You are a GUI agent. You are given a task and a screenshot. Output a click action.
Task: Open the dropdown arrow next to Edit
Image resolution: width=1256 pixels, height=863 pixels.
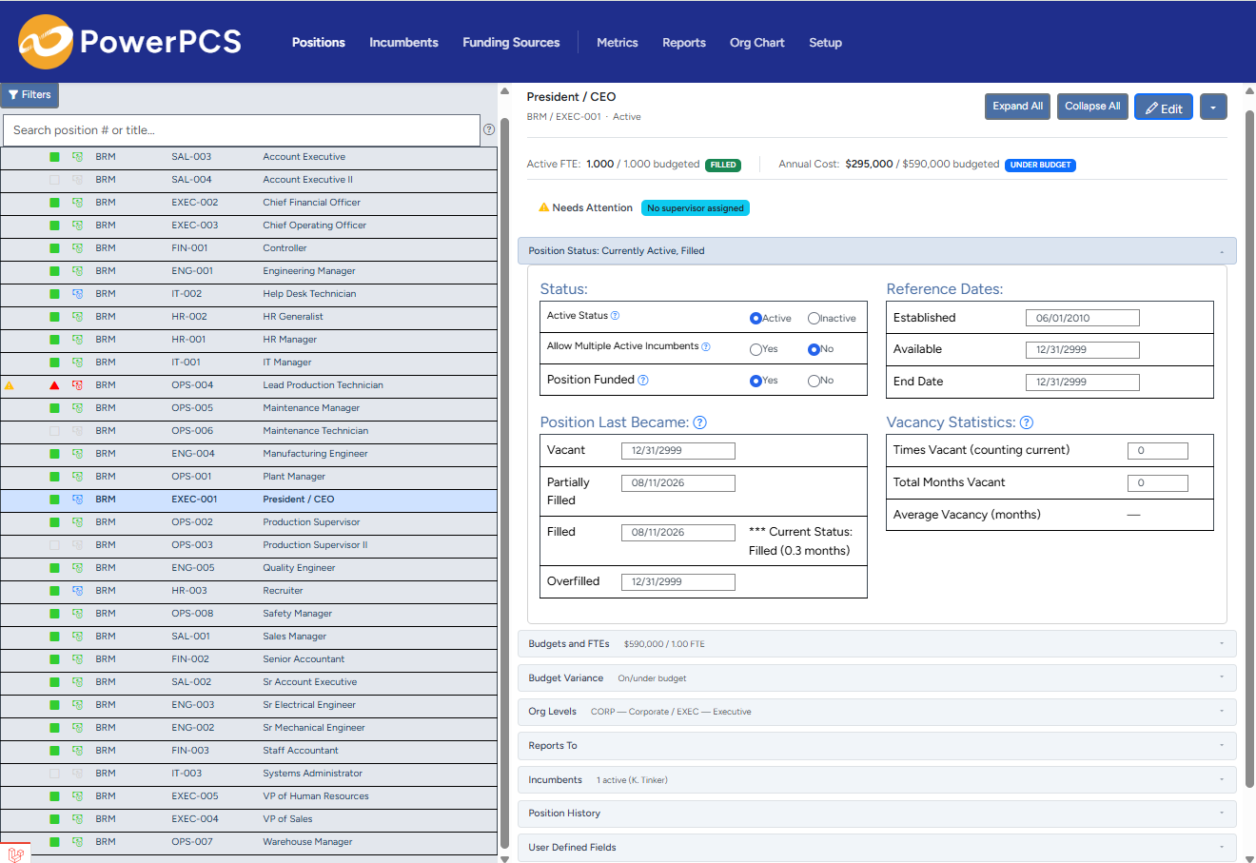click(x=1213, y=108)
